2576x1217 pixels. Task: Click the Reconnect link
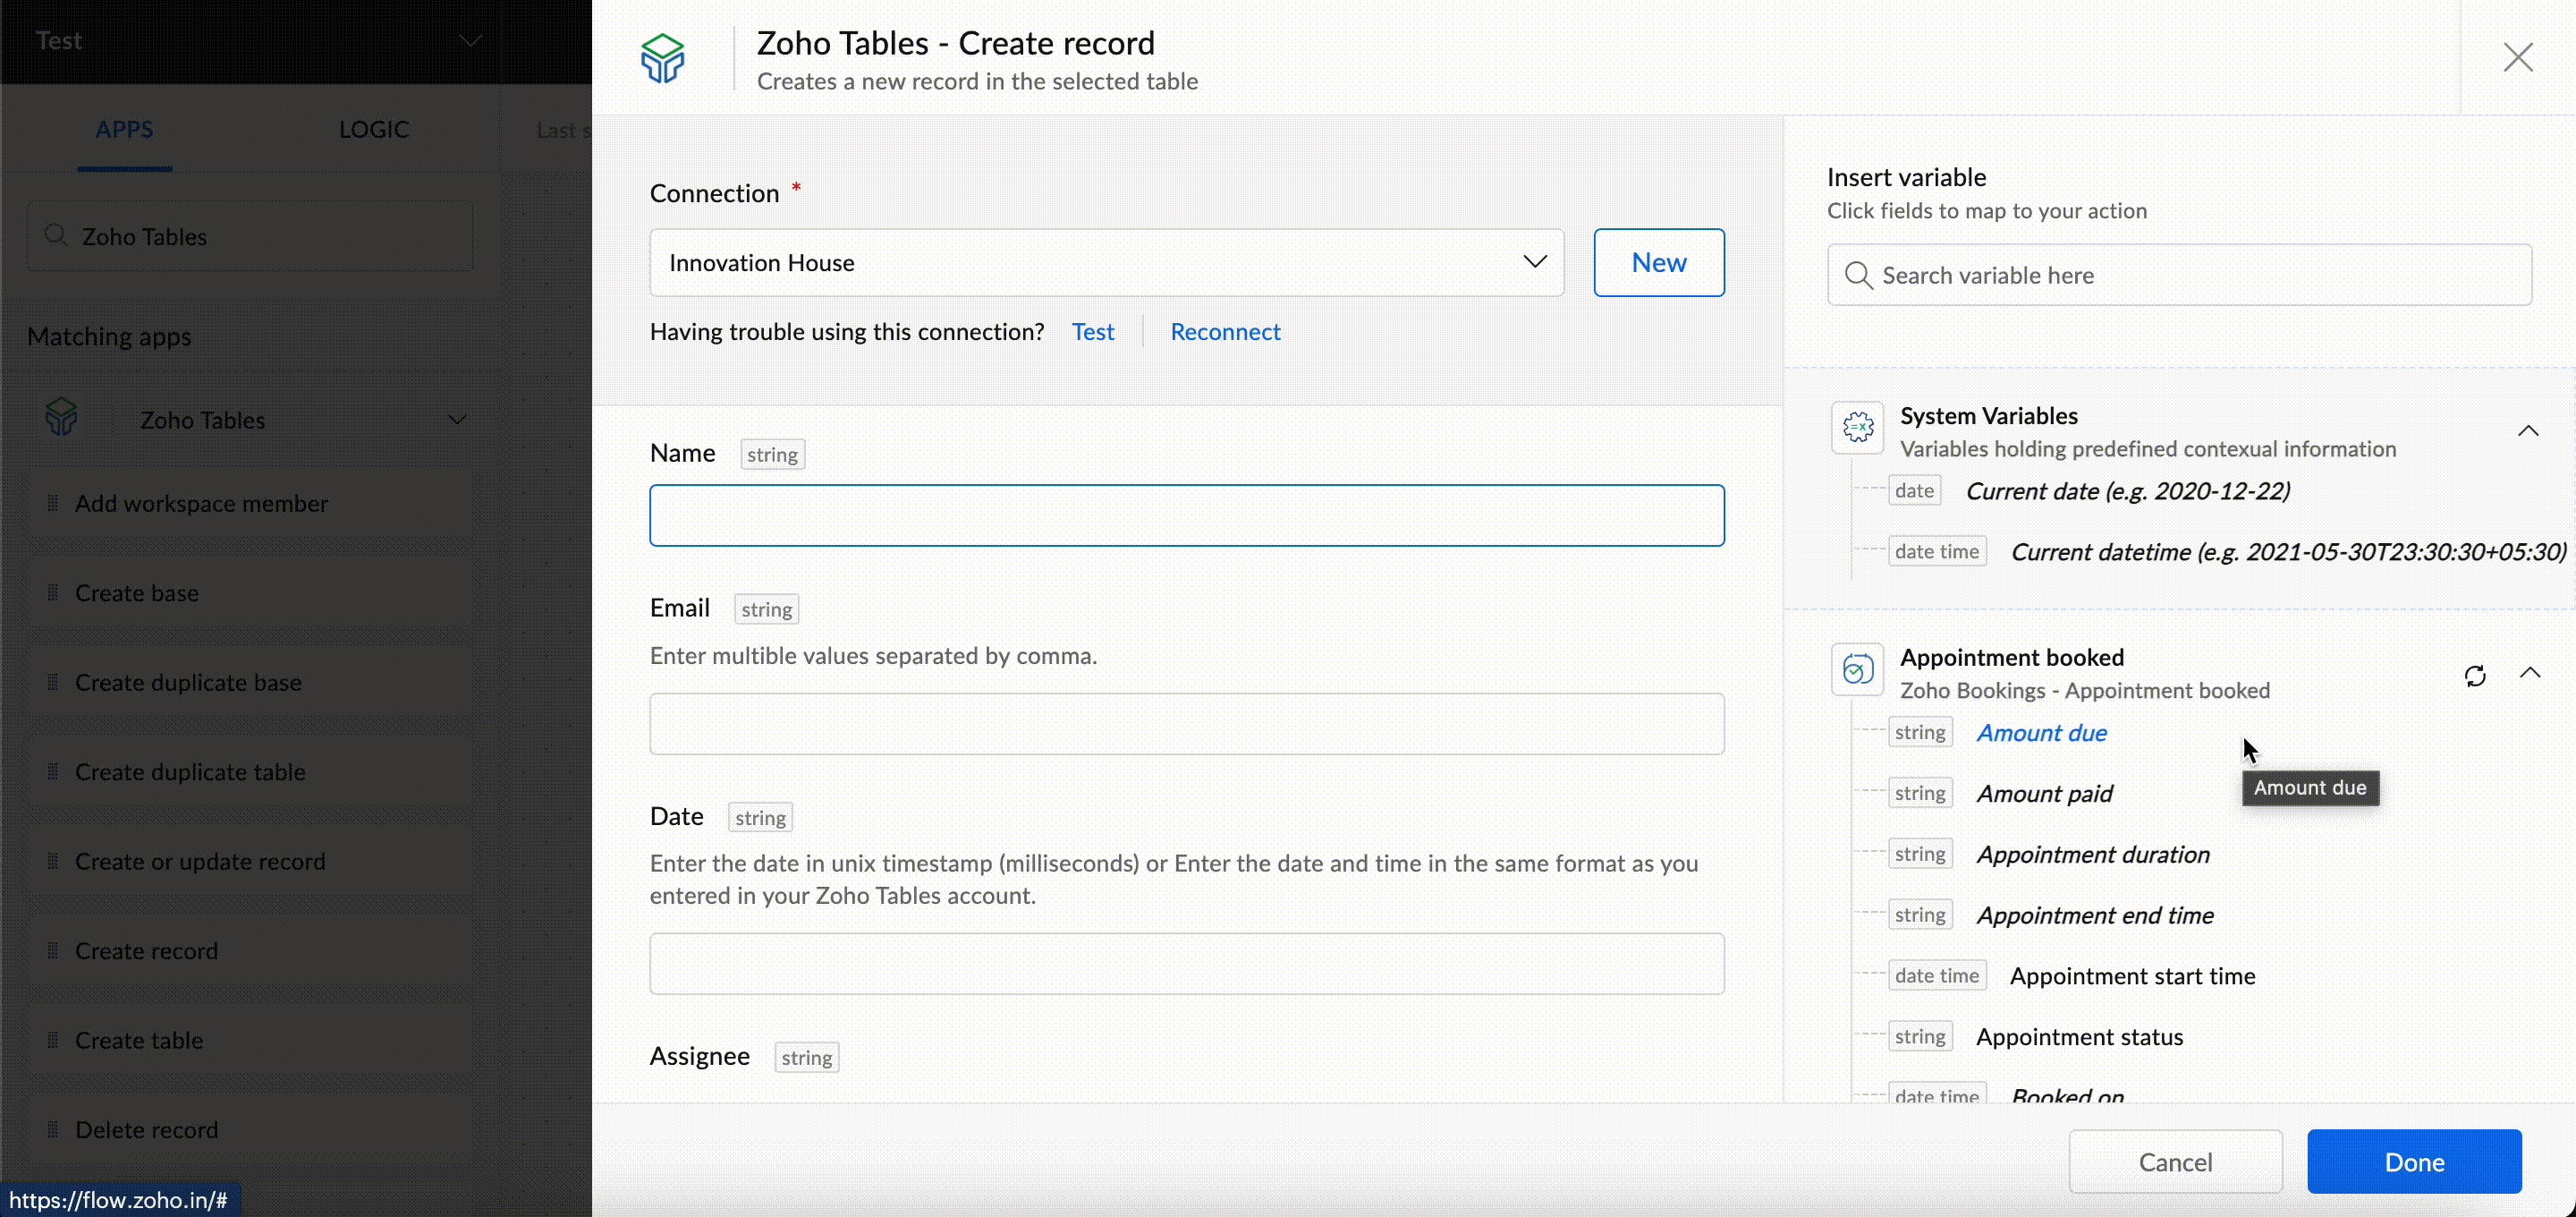[1224, 331]
